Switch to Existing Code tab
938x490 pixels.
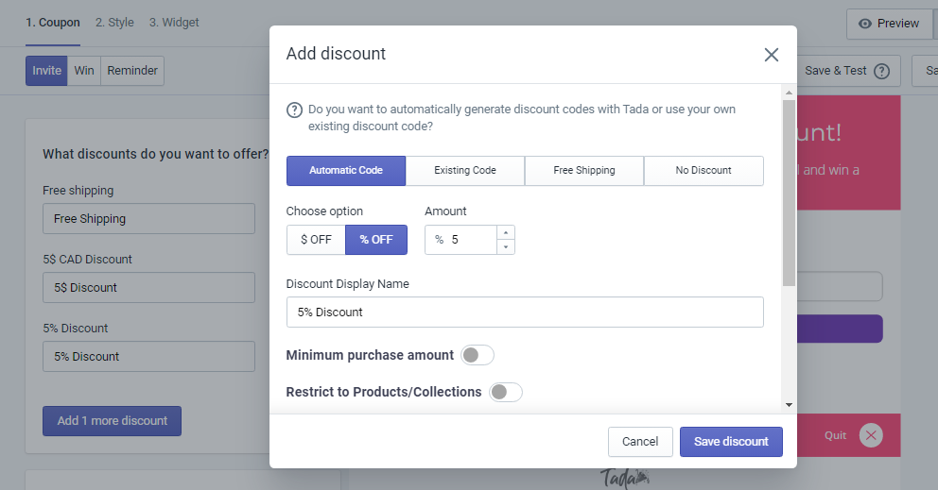click(465, 171)
